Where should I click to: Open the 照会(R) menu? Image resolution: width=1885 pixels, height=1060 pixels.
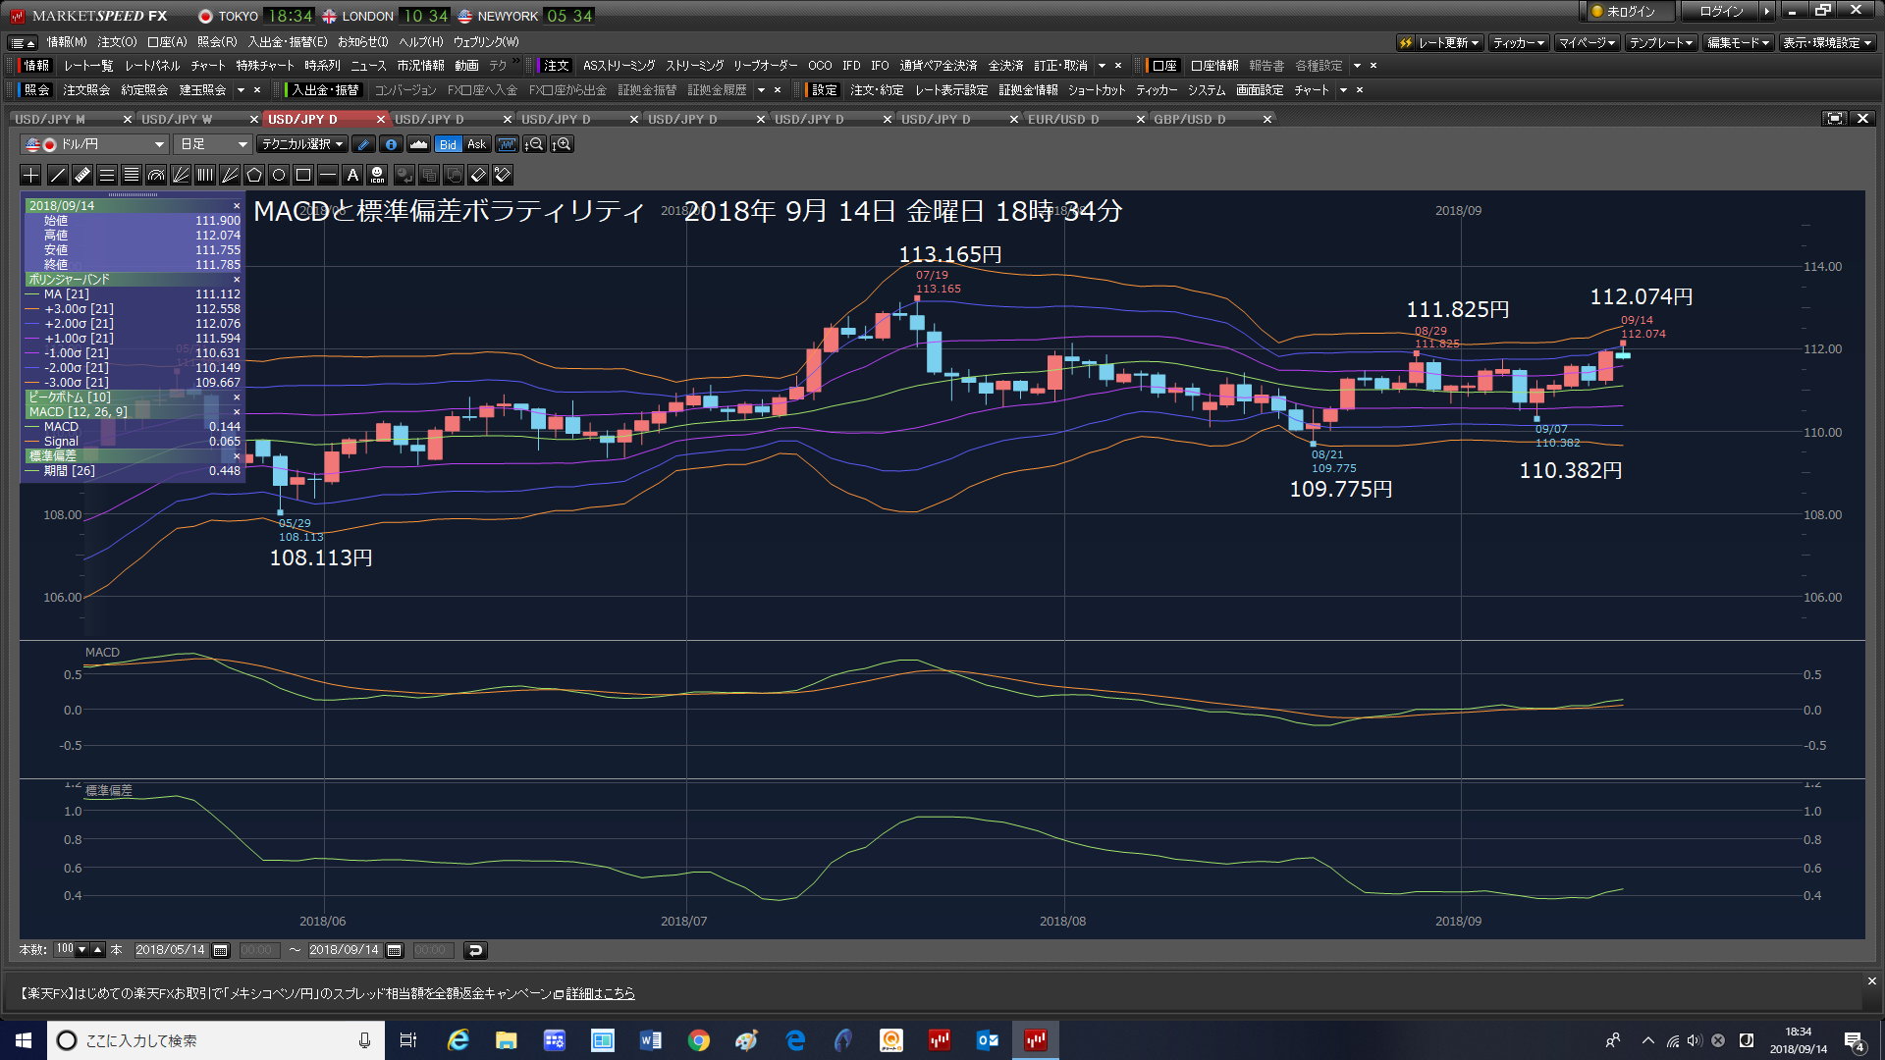[217, 42]
